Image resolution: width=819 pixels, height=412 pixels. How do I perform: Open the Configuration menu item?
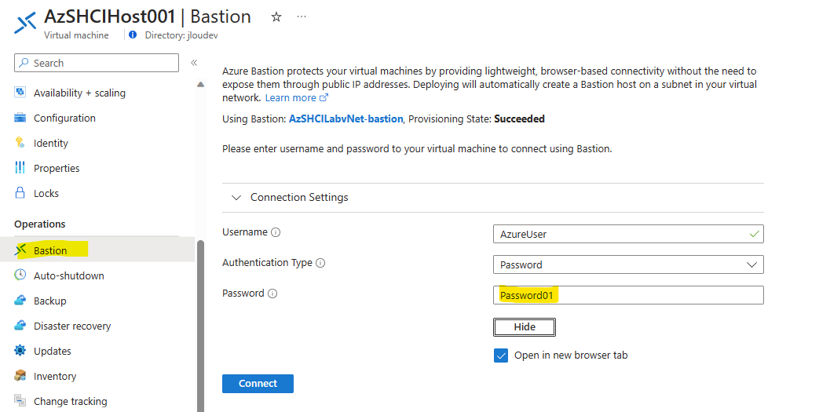pos(64,118)
